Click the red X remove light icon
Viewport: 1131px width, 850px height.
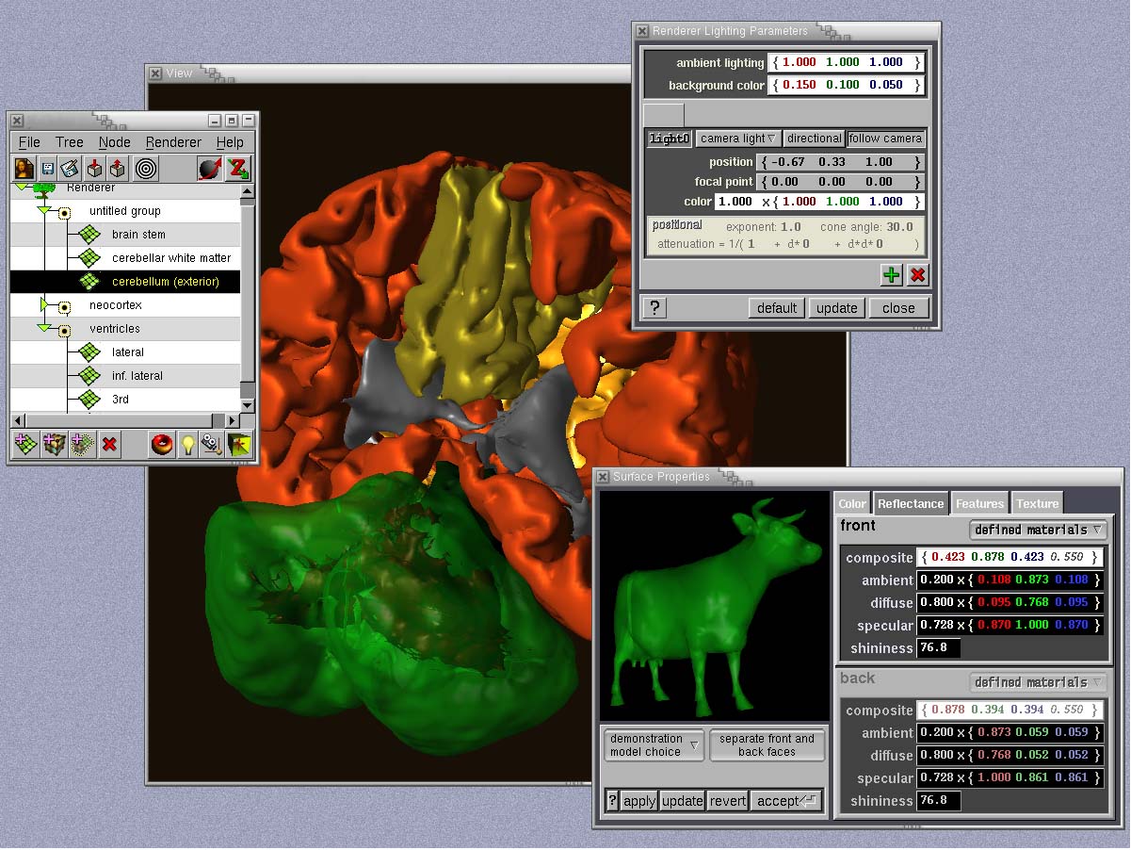917,275
